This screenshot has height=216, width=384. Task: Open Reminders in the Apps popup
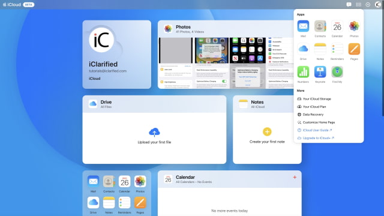337,49
